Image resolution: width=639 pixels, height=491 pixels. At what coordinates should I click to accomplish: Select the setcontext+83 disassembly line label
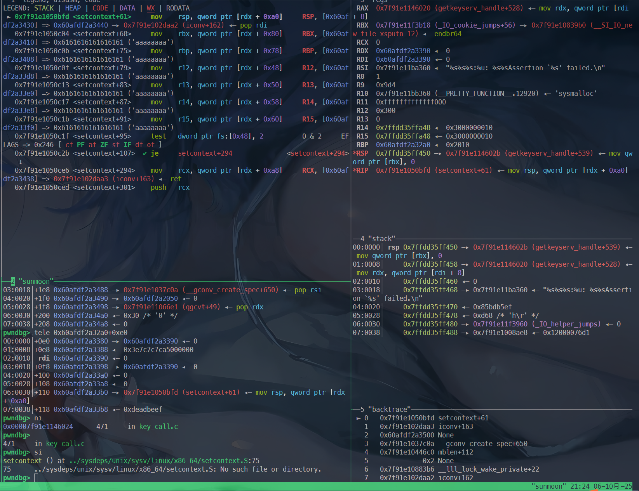[102, 85]
